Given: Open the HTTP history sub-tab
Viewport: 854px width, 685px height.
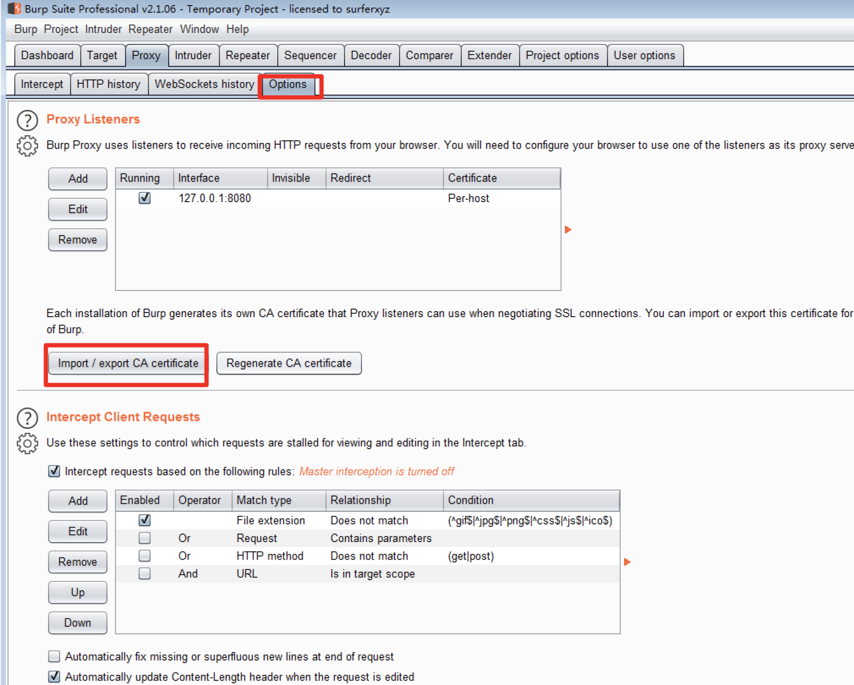Looking at the screenshot, I should (108, 84).
